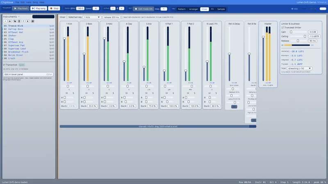Select instrument 0B Crash
Image resolution: width=328 pixels, height=184 pixels.
point(28,58)
